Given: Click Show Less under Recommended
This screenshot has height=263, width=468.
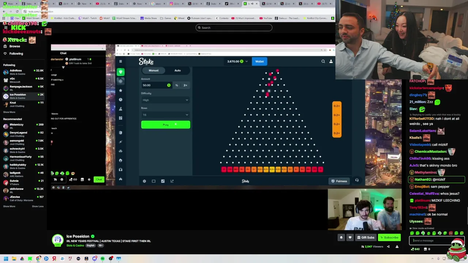Looking at the screenshot, I should [x=38, y=206].
